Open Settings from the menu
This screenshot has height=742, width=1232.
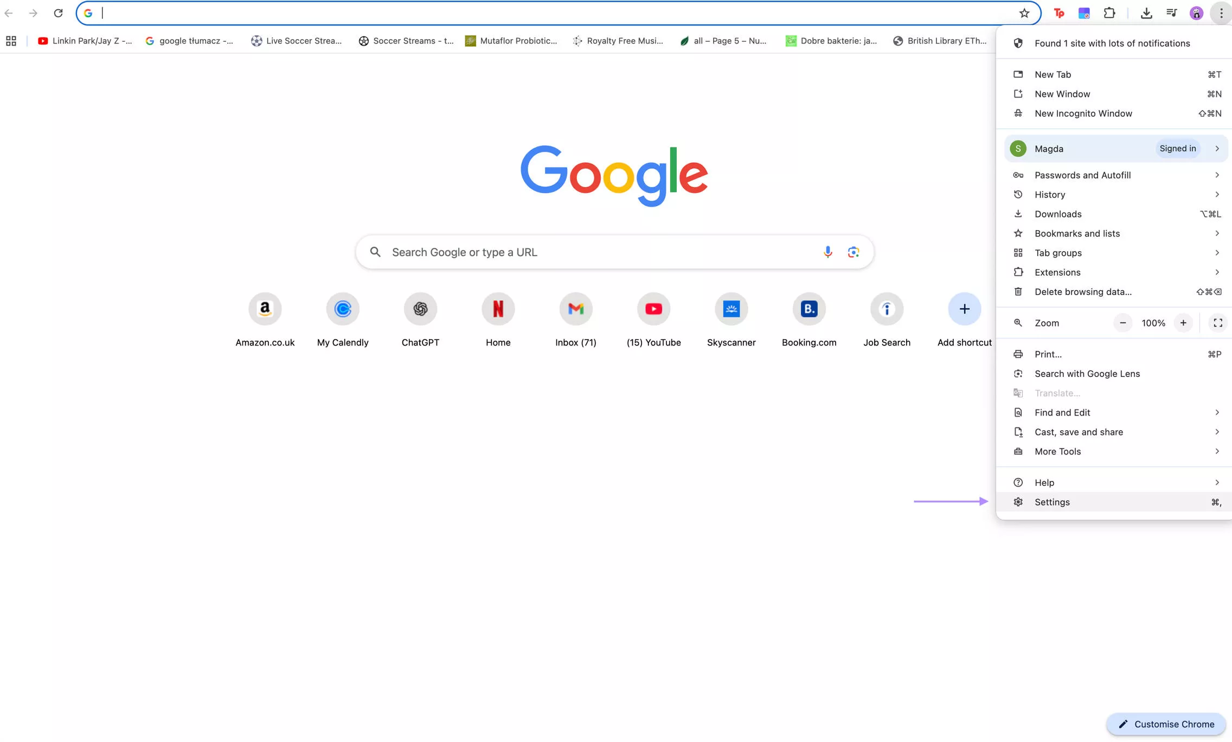tap(1115, 502)
